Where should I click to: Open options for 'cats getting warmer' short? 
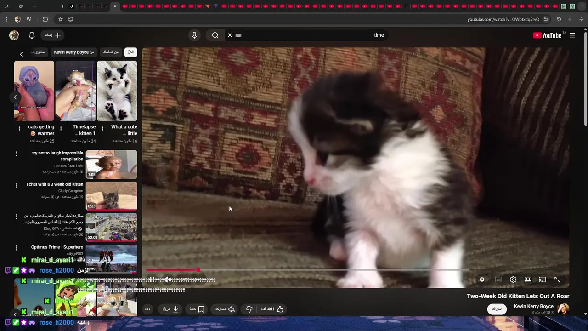pyautogui.click(x=19, y=129)
